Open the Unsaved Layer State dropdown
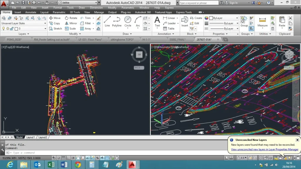Viewport: 301px width, 169px height. (x=24, y=23)
